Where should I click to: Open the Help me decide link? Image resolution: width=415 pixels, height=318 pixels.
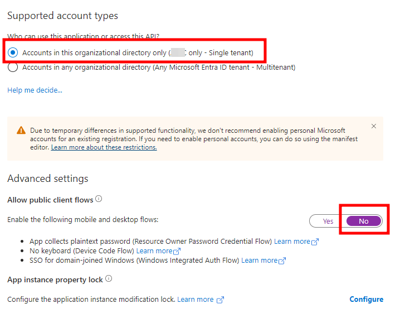point(35,90)
